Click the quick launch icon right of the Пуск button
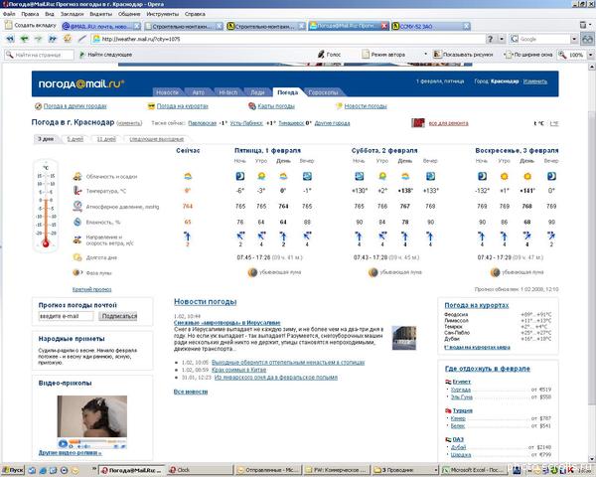The width and height of the screenshot is (596, 477). tap(32, 470)
